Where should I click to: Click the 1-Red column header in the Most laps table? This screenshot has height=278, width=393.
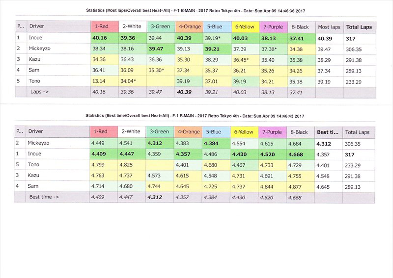104,27
